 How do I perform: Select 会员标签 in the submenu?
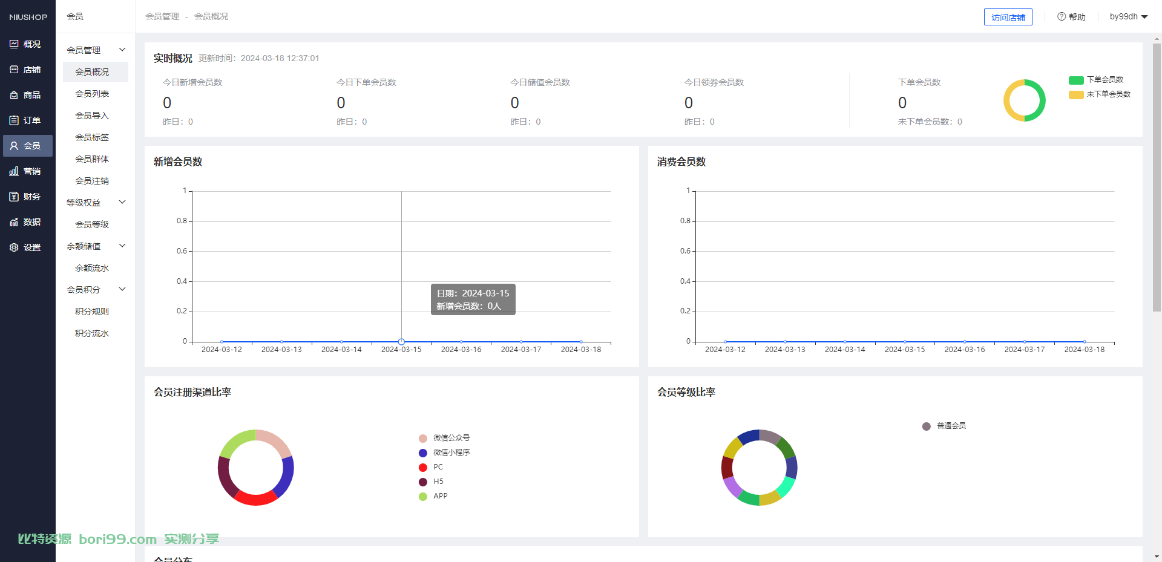[x=92, y=137]
